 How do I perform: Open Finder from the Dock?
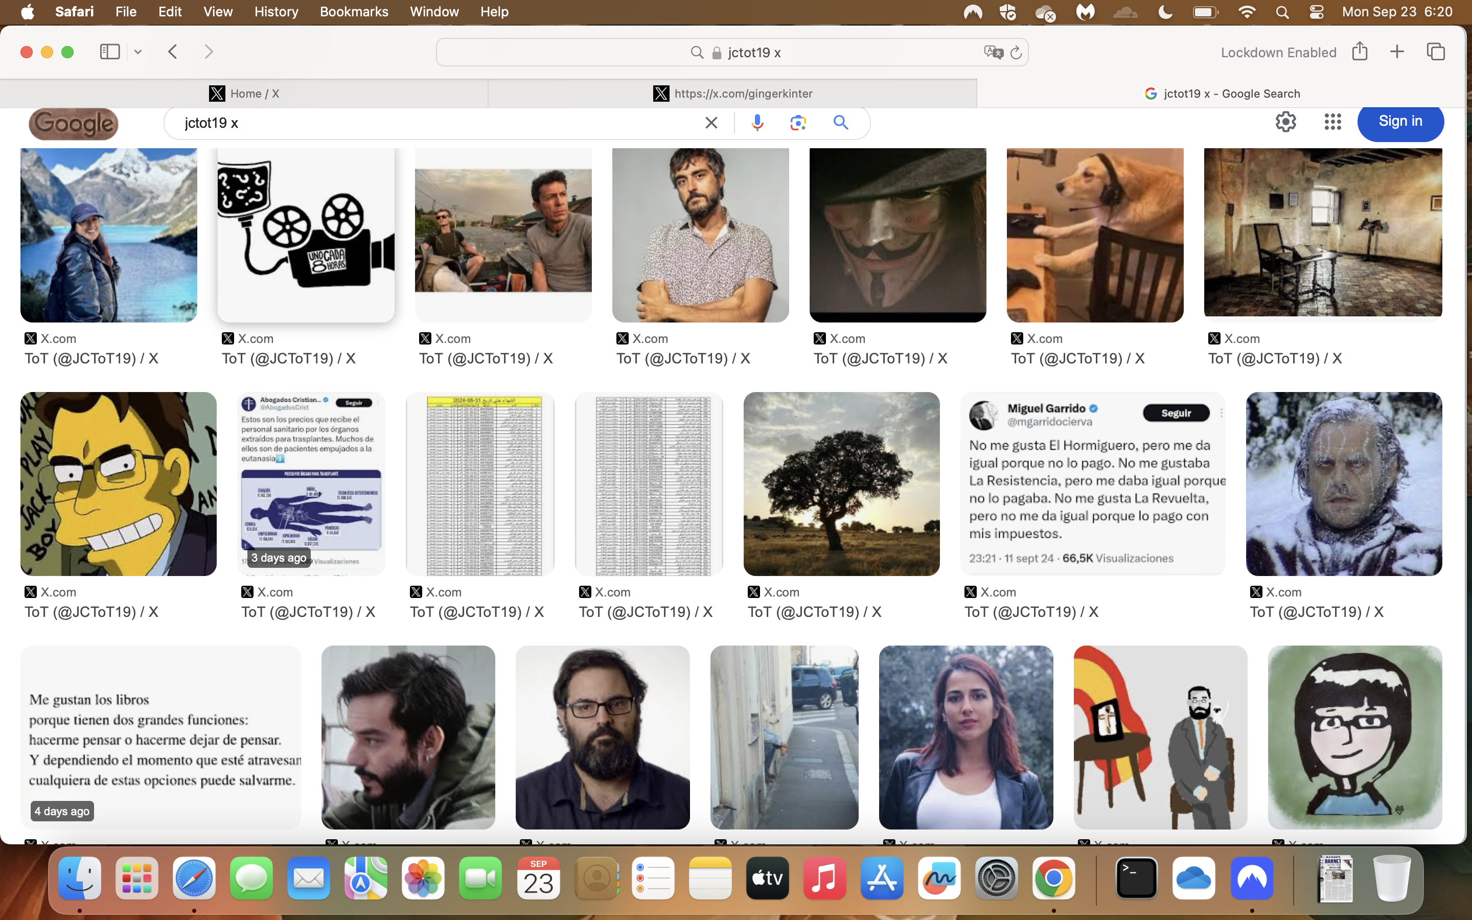point(80,878)
